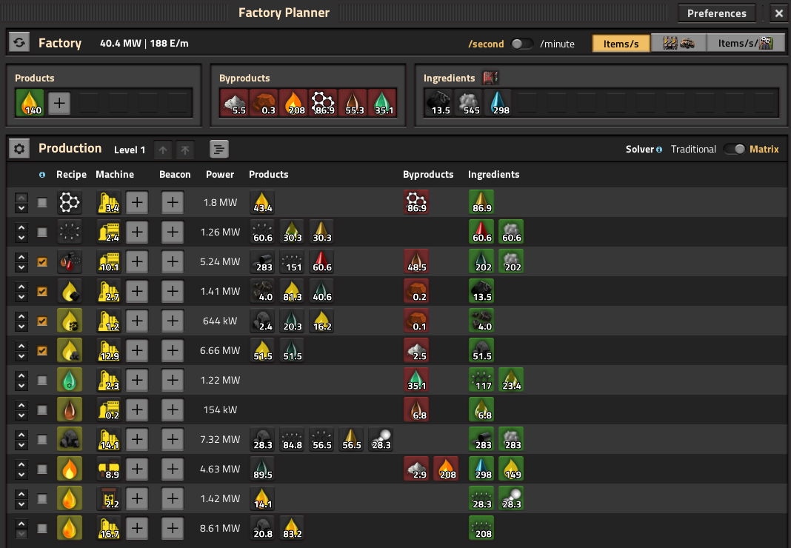Add a new product with plus button
Image resolution: width=791 pixels, height=548 pixels.
point(59,103)
